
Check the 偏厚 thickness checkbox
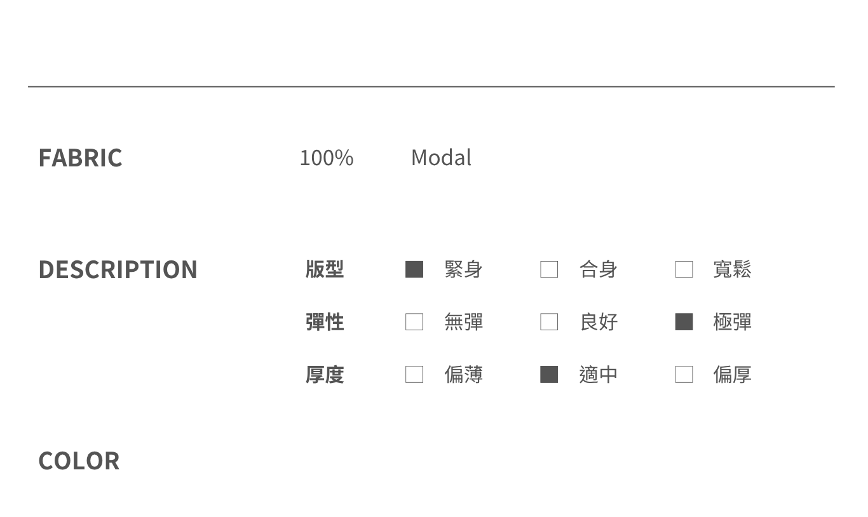click(x=684, y=375)
